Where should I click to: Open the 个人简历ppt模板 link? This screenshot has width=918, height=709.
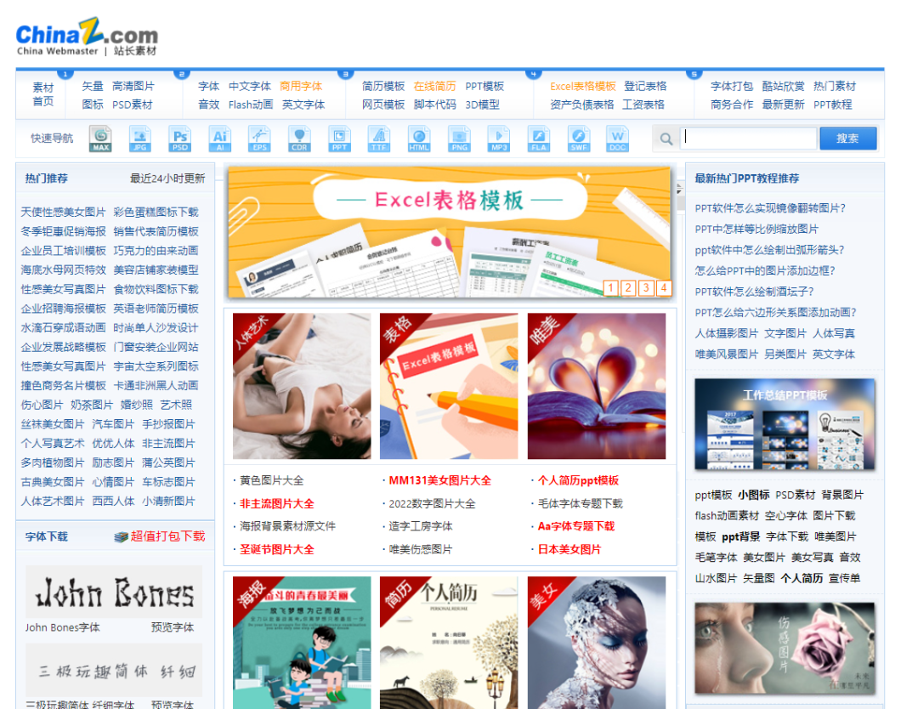tap(578, 480)
